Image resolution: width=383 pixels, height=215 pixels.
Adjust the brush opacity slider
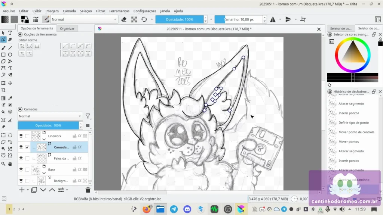180,19
